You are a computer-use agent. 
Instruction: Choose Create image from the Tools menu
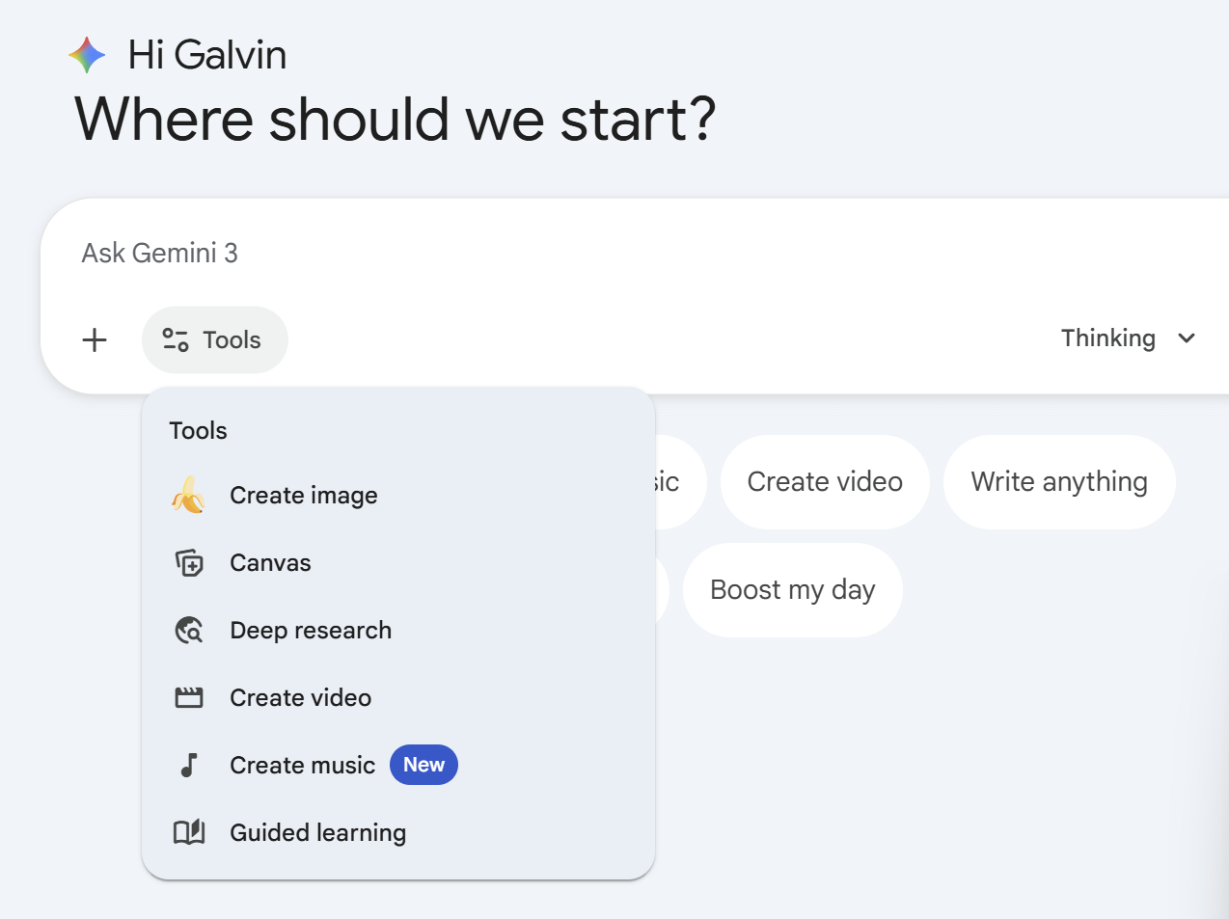[303, 495]
